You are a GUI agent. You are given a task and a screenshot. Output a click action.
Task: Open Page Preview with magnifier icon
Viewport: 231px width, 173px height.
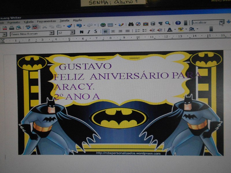[19, 27]
